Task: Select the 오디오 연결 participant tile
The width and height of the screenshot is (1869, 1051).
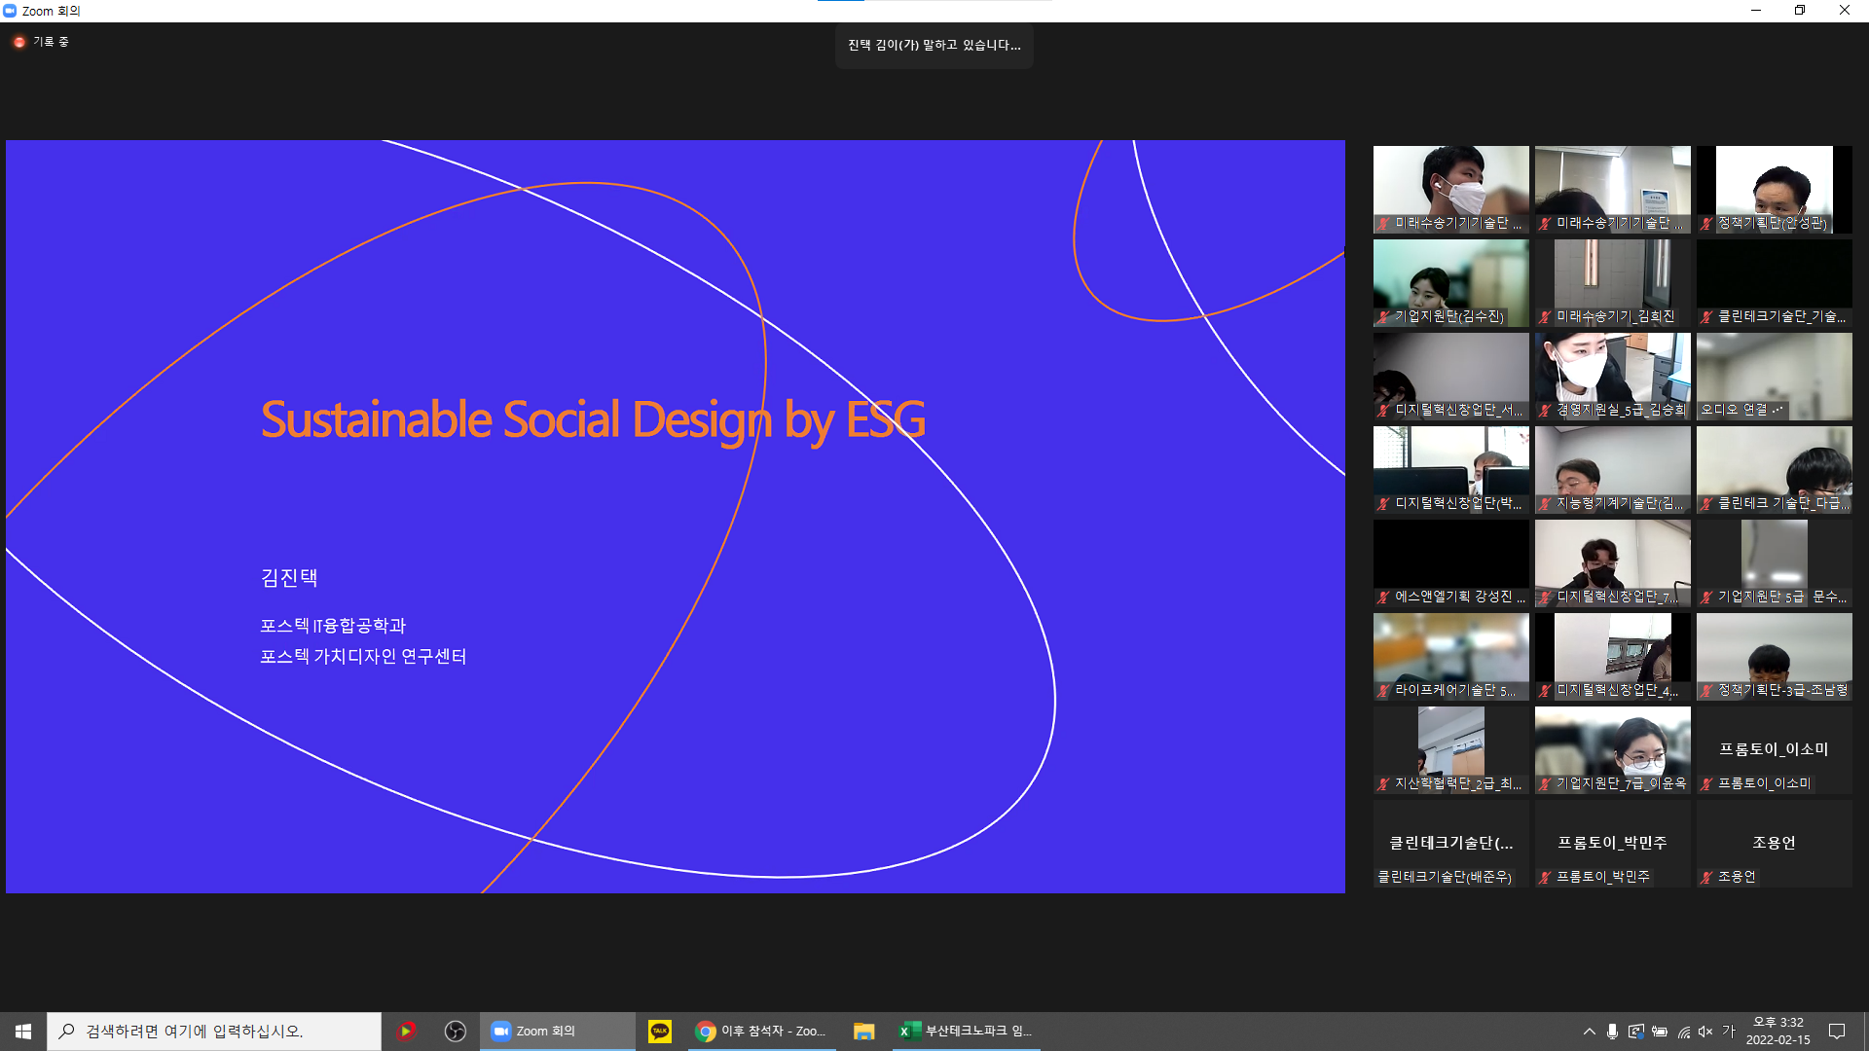Action: pos(1774,377)
